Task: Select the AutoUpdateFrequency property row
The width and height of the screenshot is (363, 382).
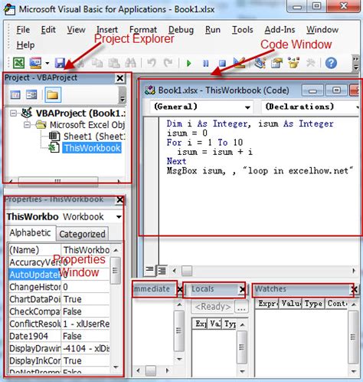Action: (59, 275)
